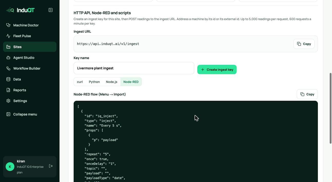This screenshot has height=182, width=332.
Task: Focus the Key name input field
Action: tap(134, 68)
